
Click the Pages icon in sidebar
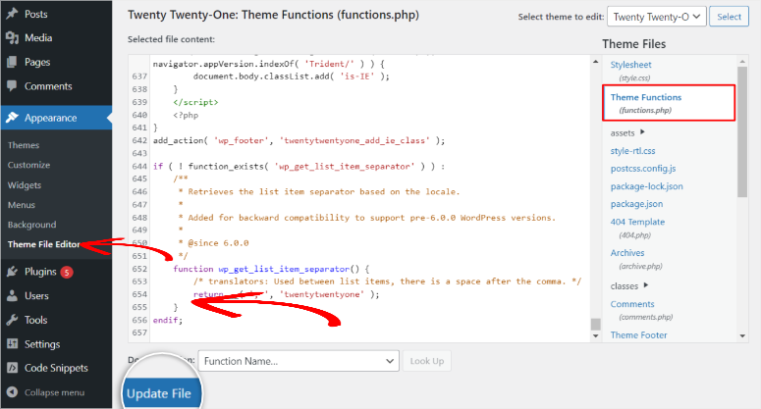coord(12,62)
